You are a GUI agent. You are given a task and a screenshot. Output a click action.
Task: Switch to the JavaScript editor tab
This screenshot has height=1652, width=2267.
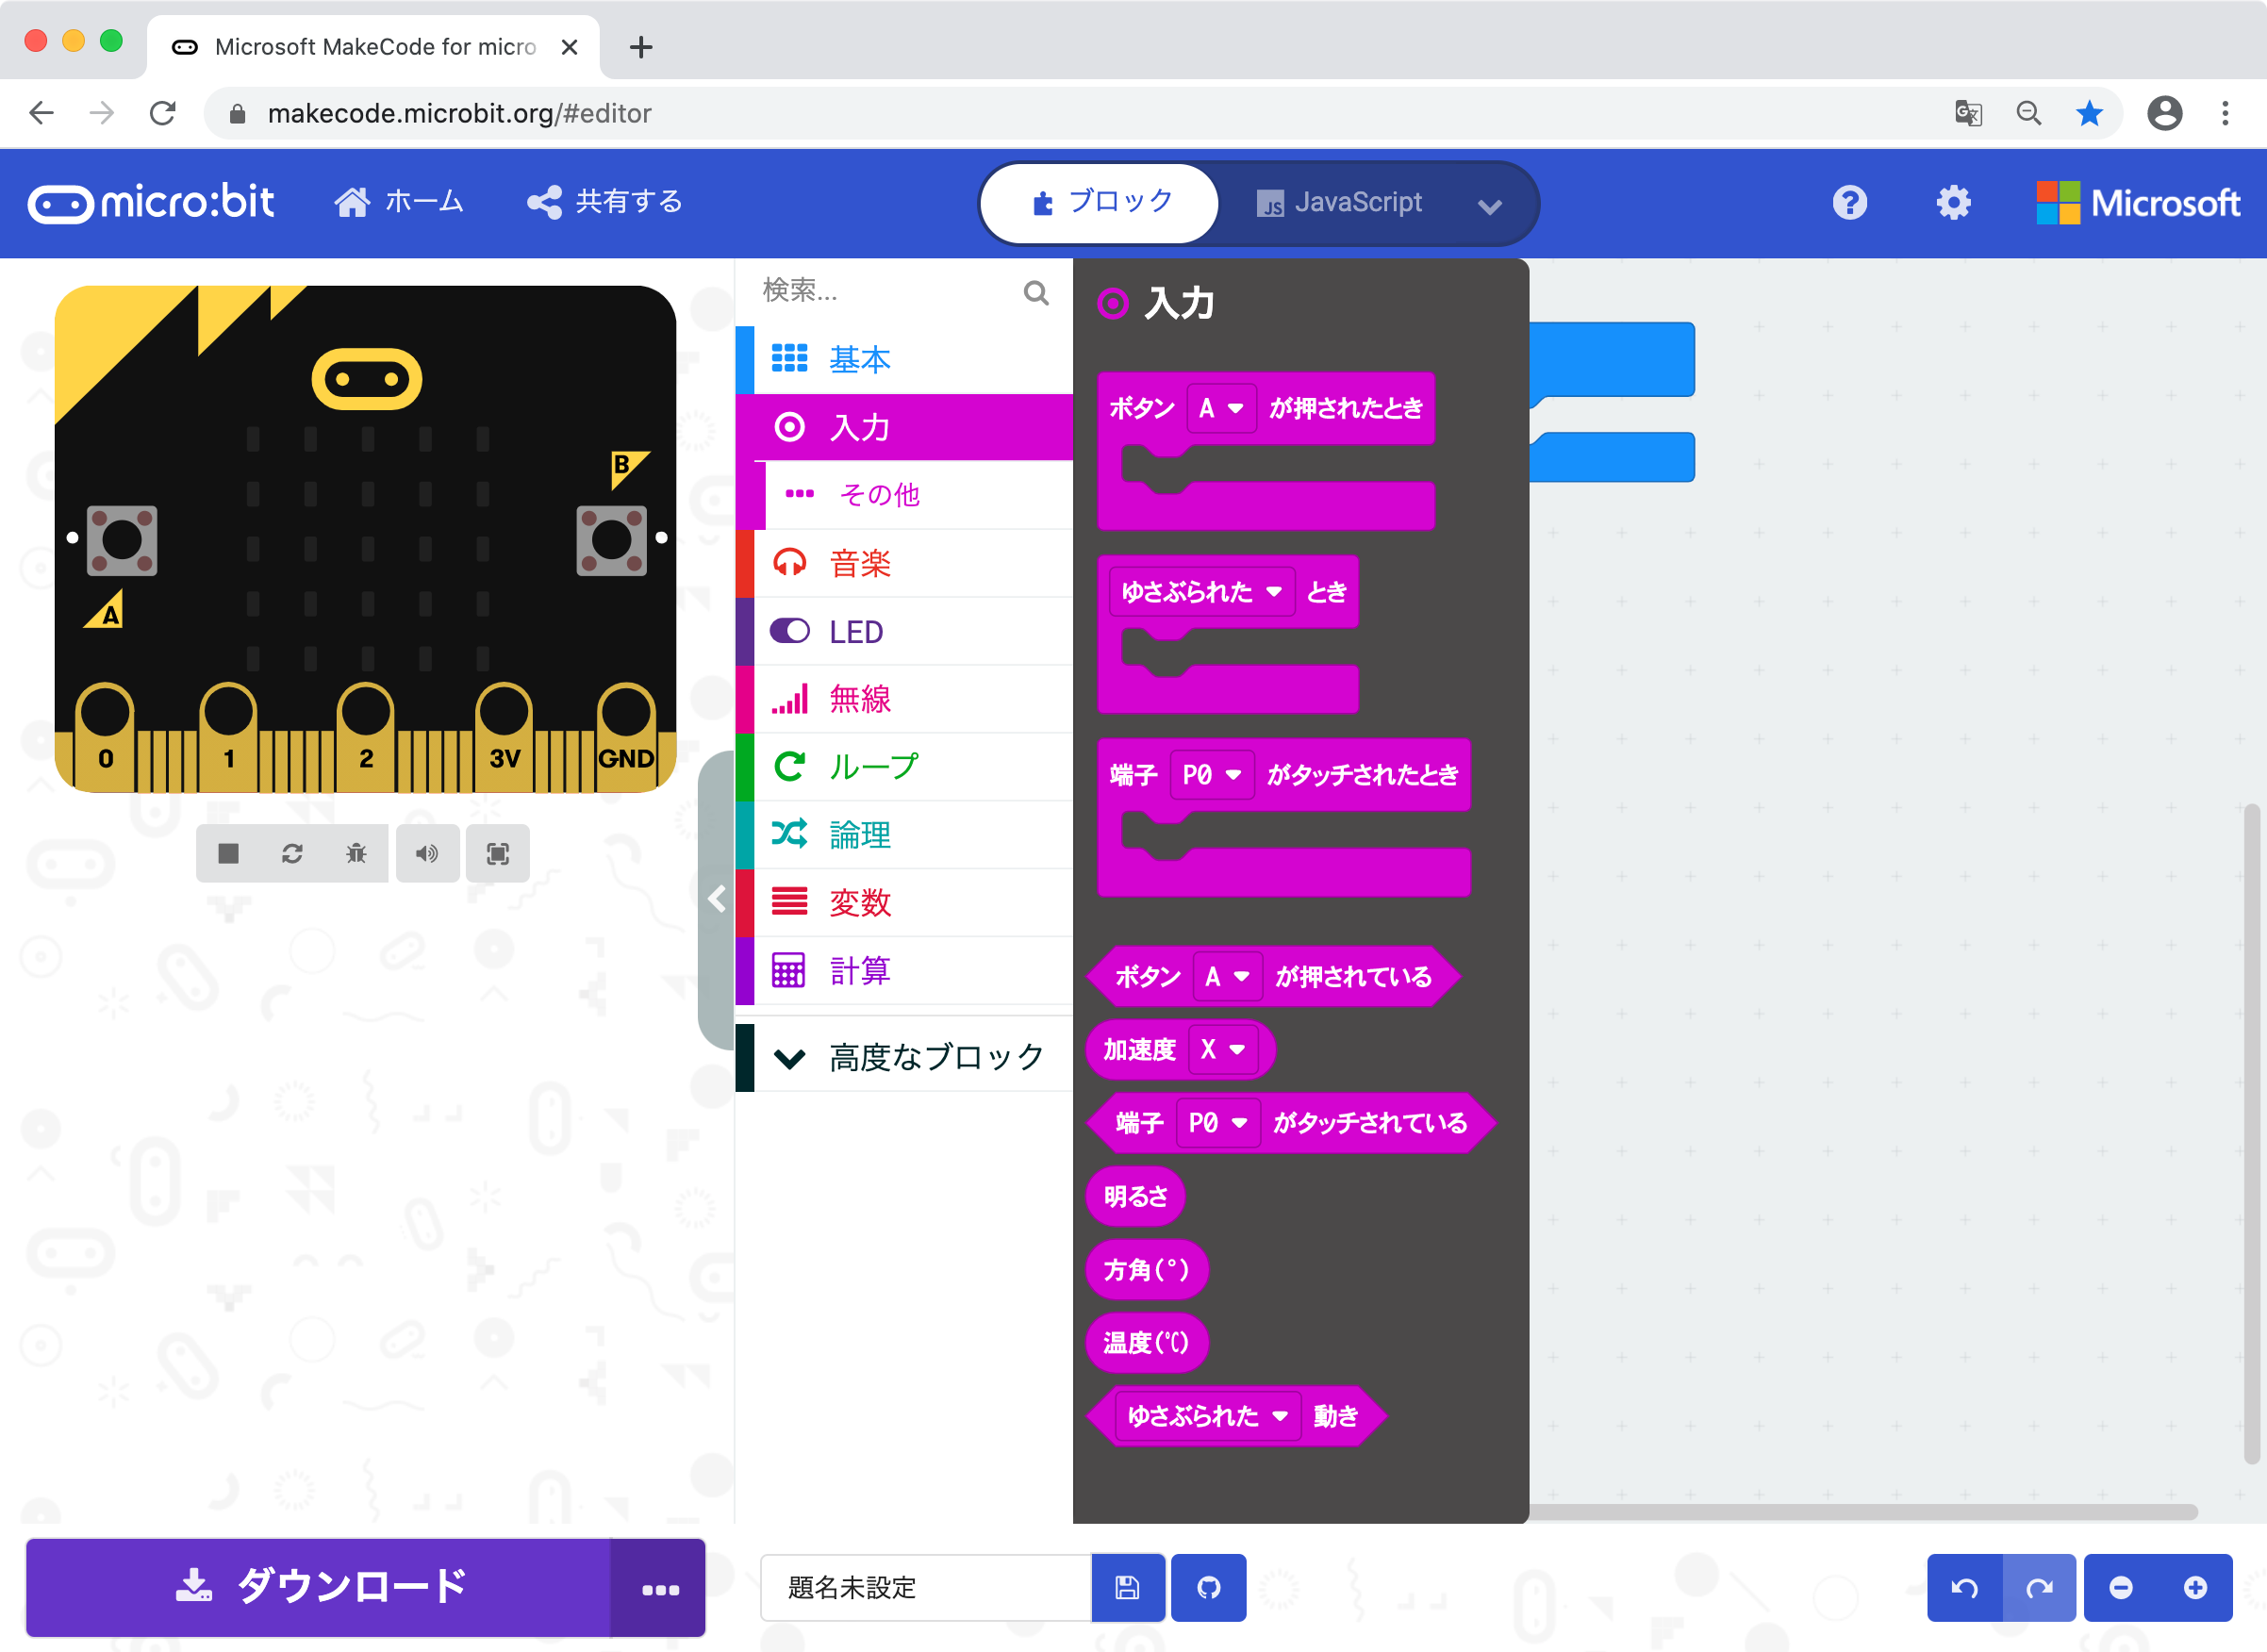[1339, 203]
